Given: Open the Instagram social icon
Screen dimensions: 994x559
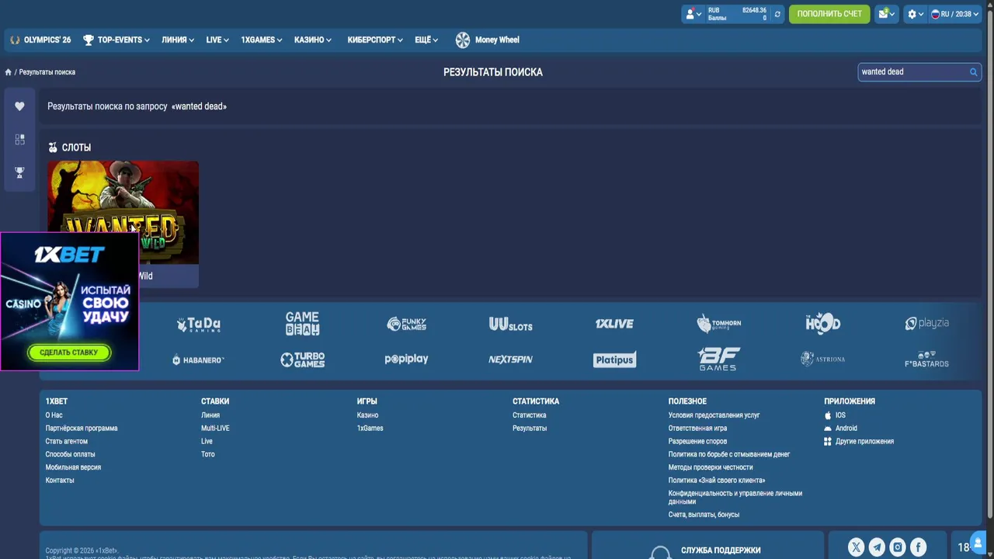Looking at the screenshot, I should [x=897, y=547].
